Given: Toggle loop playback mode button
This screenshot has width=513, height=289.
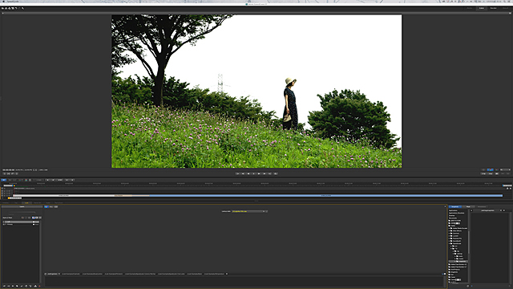Looking at the screenshot, I should (x=276, y=173).
